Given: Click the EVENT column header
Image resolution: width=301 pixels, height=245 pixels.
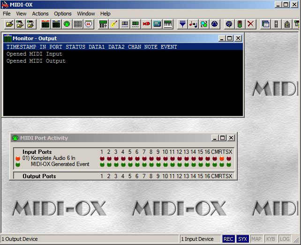Looking at the screenshot, I should click(x=169, y=47).
